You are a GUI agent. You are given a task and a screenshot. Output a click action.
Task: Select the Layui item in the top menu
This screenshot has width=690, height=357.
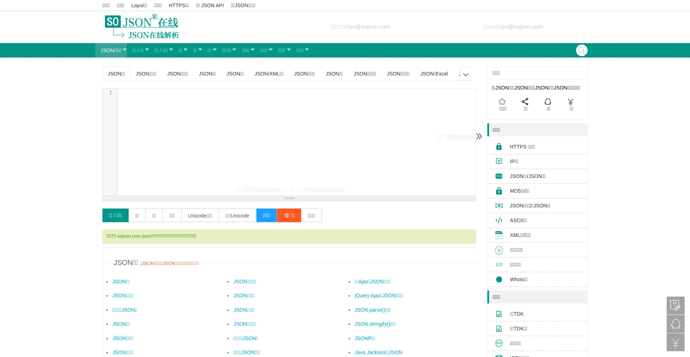(x=139, y=5)
